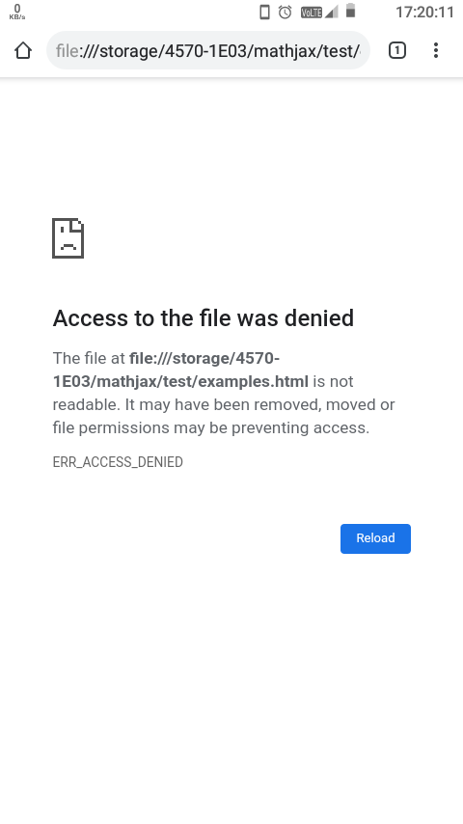Focus the address bar with file URL
Image resolution: width=463 pixels, height=824 pixels.
click(x=208, y=50)
